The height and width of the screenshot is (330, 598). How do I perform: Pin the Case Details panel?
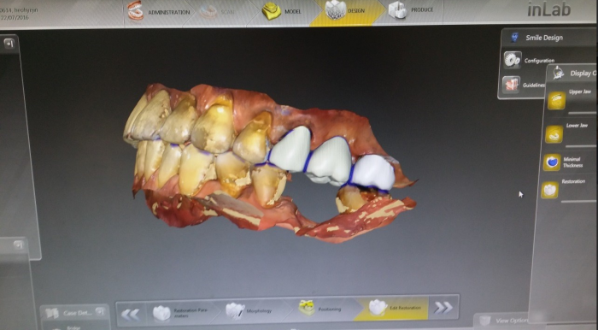point(100,312)
